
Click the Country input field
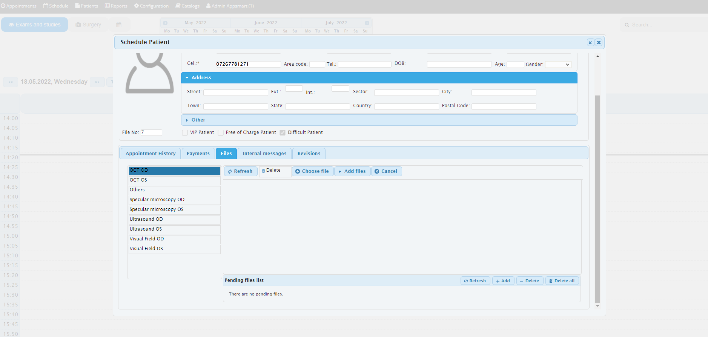[407, 106]
